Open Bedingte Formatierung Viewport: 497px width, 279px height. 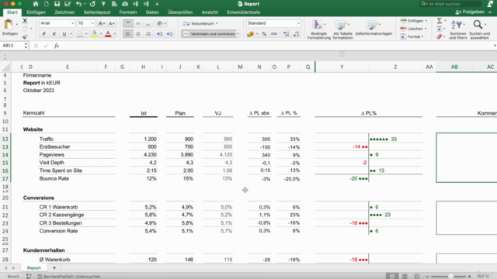[x=318, y=29]
